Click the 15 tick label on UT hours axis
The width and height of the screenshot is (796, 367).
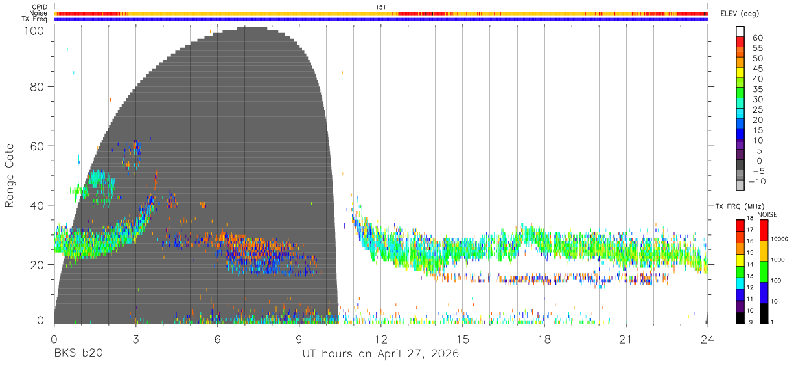[463, 339]
